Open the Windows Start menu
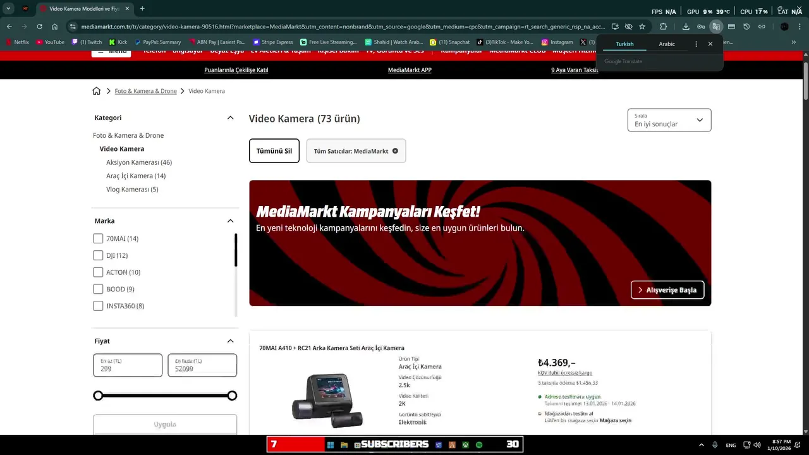The image size is (809, 455). pos(330,445)
